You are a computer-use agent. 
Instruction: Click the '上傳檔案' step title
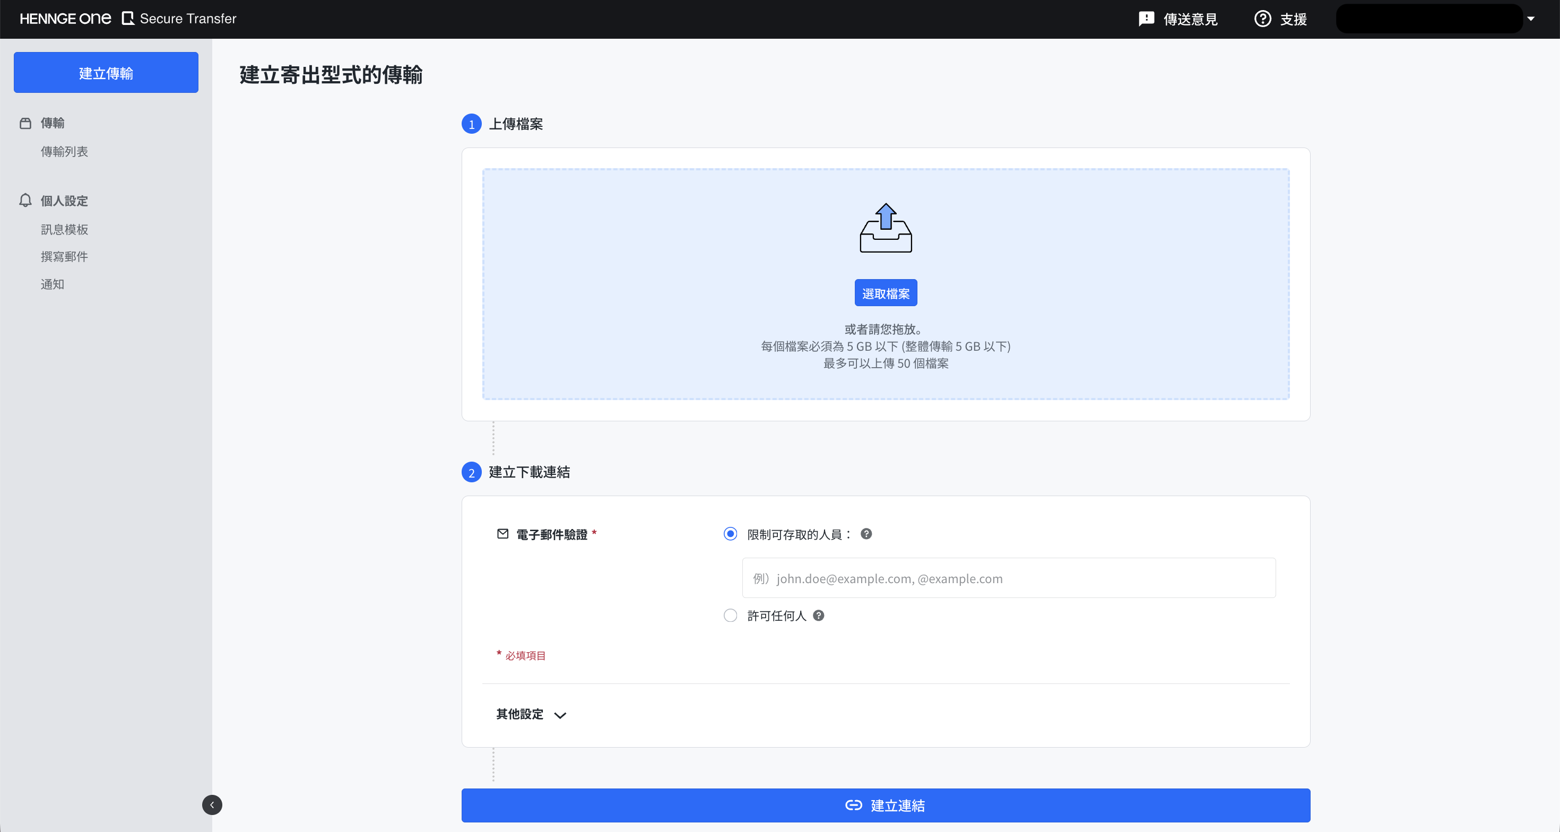(515, 124)
